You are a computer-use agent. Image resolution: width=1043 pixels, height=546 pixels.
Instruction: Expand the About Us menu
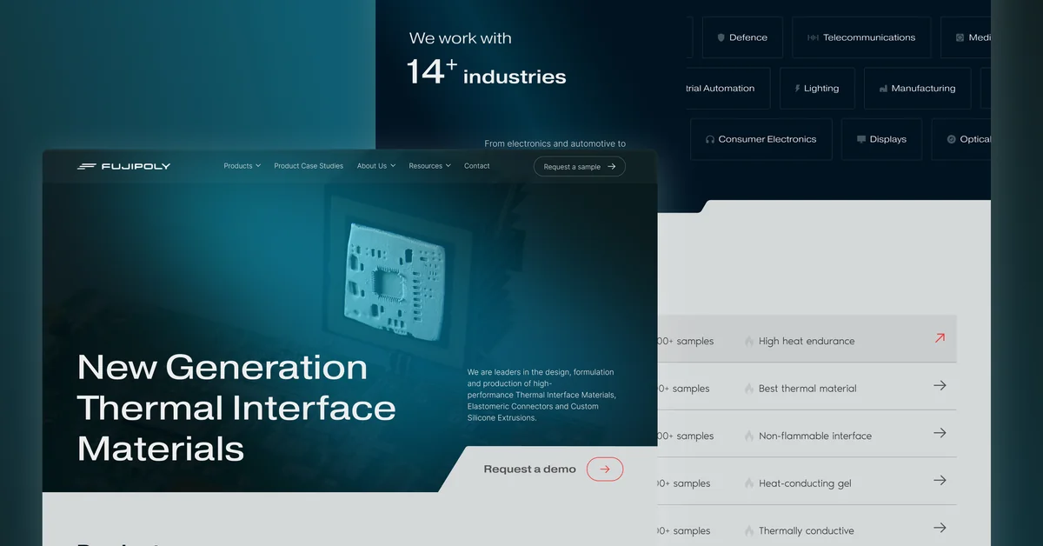376,166
